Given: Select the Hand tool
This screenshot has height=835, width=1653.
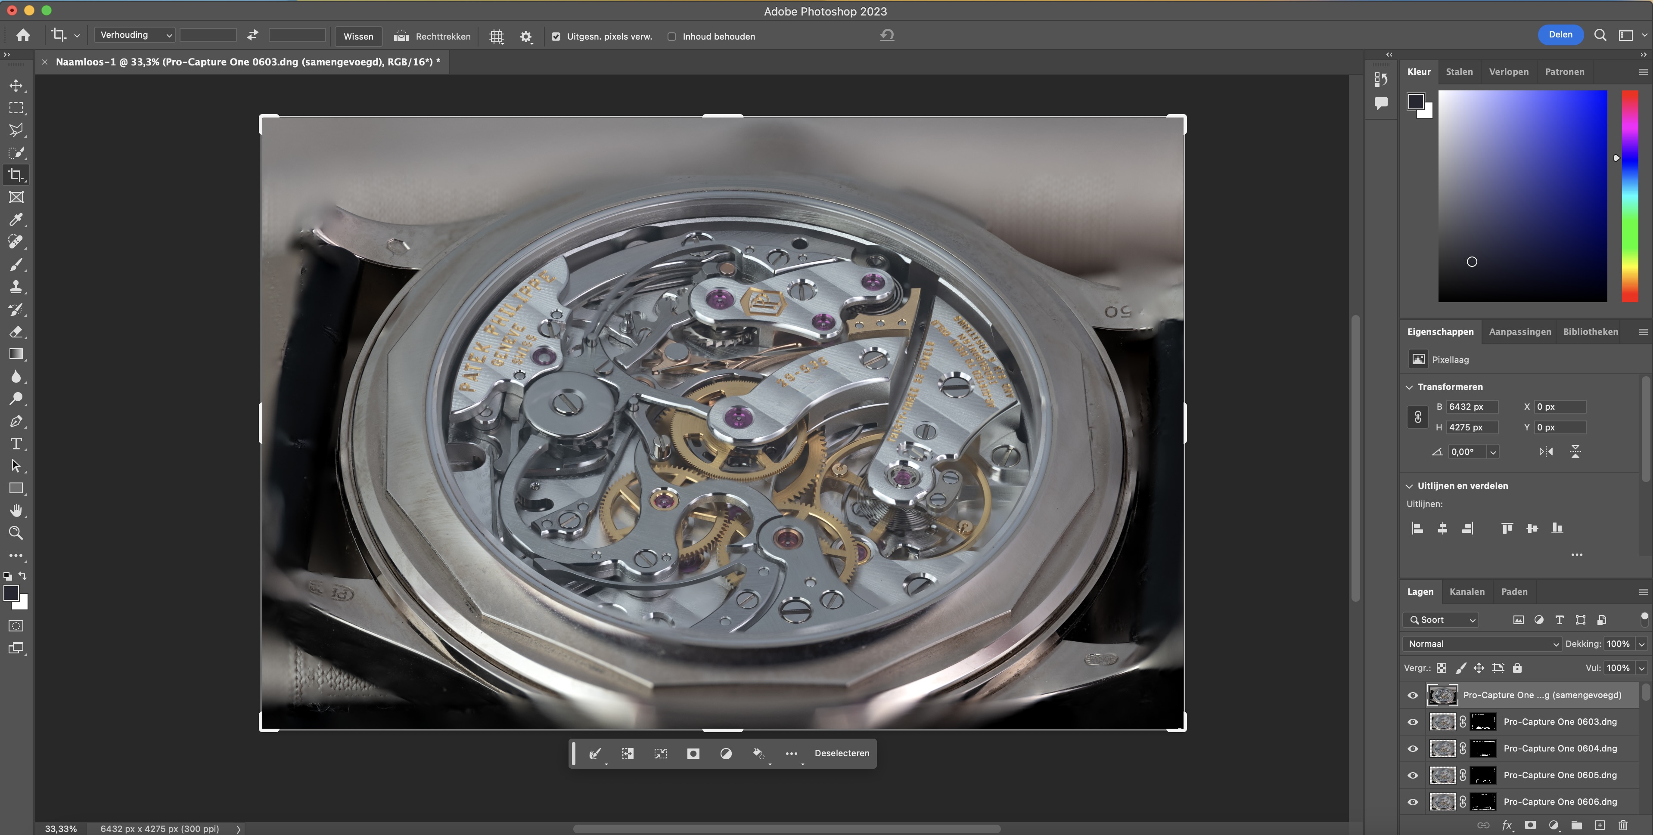Looking at the screenshot, I should coord(16,510).
